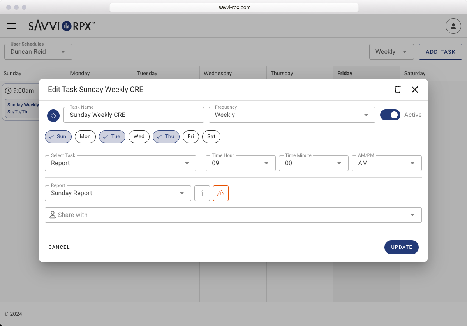Image resolution: width=467 pixels, height=326 pixels.
Task: Open the user account profile icon
Action: [453, 26]
